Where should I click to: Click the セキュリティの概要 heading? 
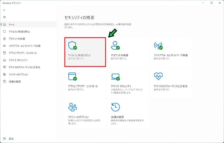pyautogui.click(x=80, y=18)
